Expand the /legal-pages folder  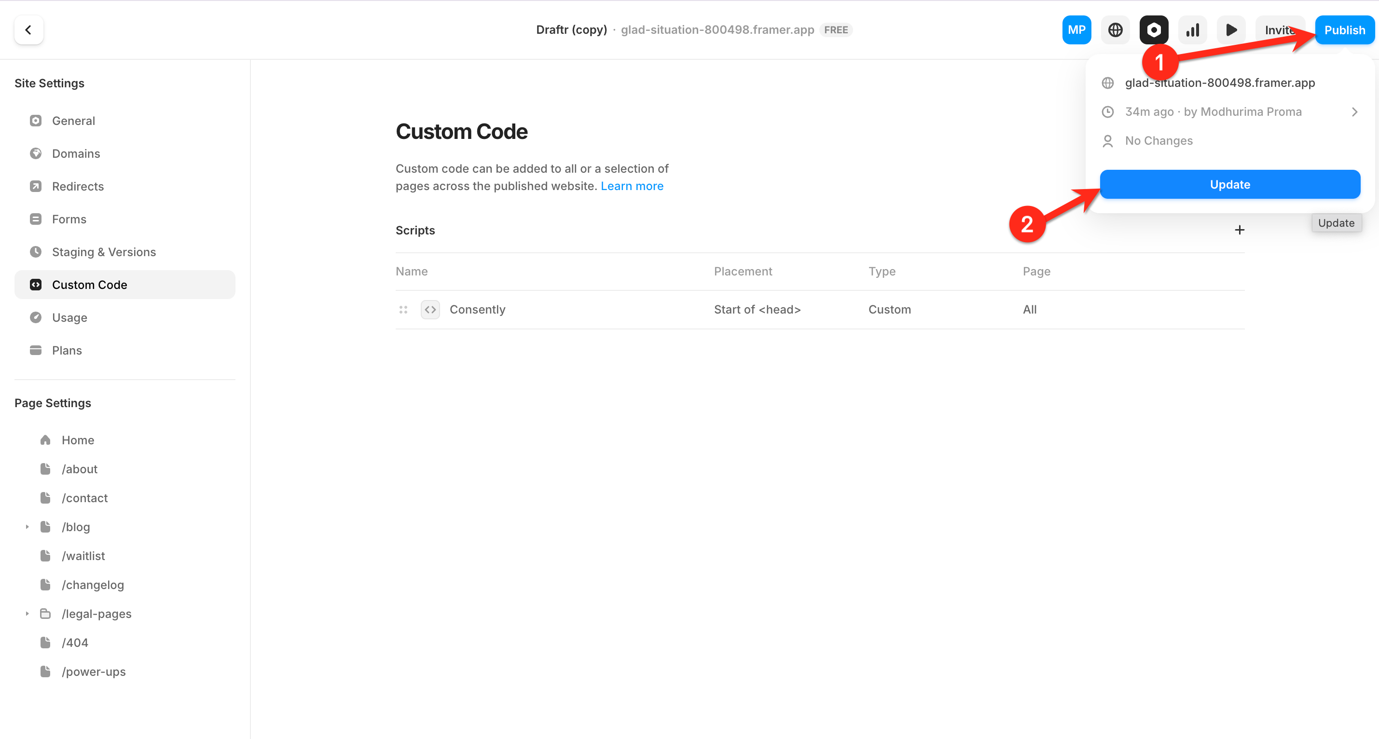pyautogui.click(x=28, y=613)
